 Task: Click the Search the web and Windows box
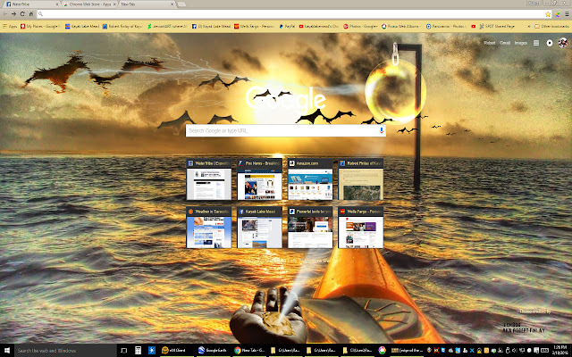coord(65,351)
